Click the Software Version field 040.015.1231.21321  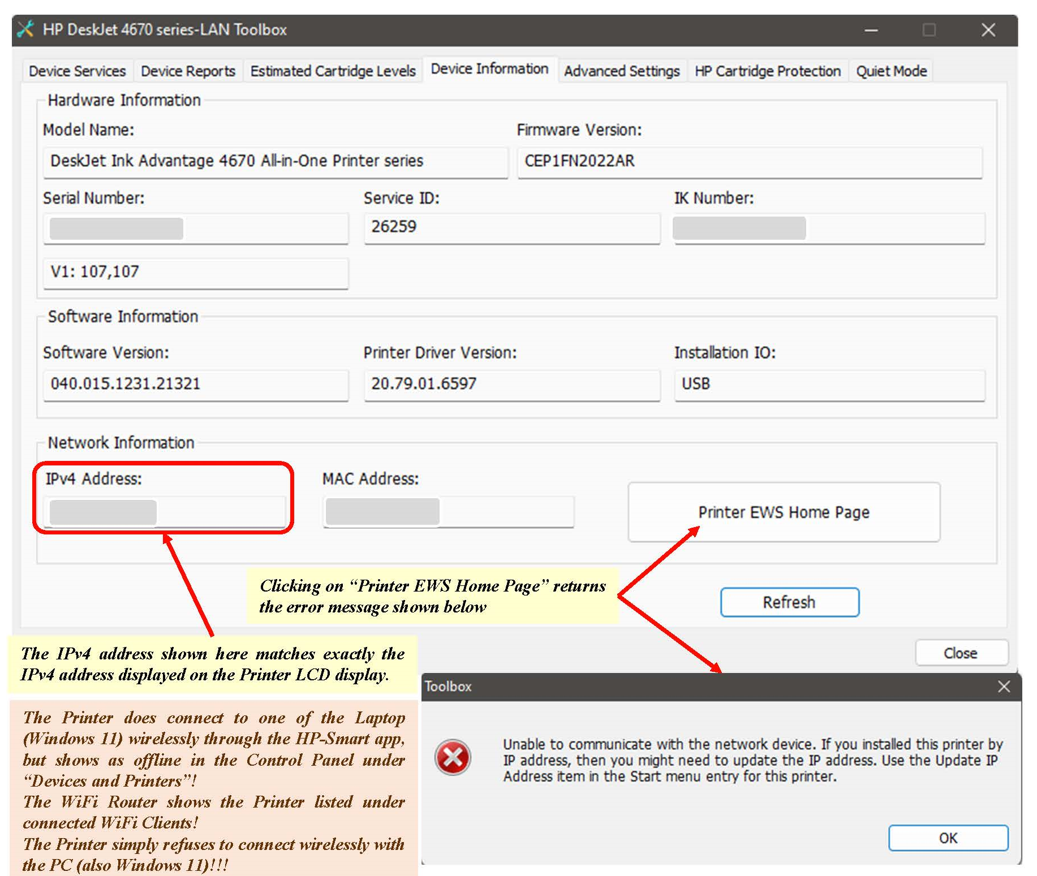[196, 386]
